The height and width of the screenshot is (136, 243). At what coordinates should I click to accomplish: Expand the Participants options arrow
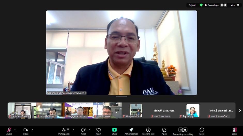(73, 130)
